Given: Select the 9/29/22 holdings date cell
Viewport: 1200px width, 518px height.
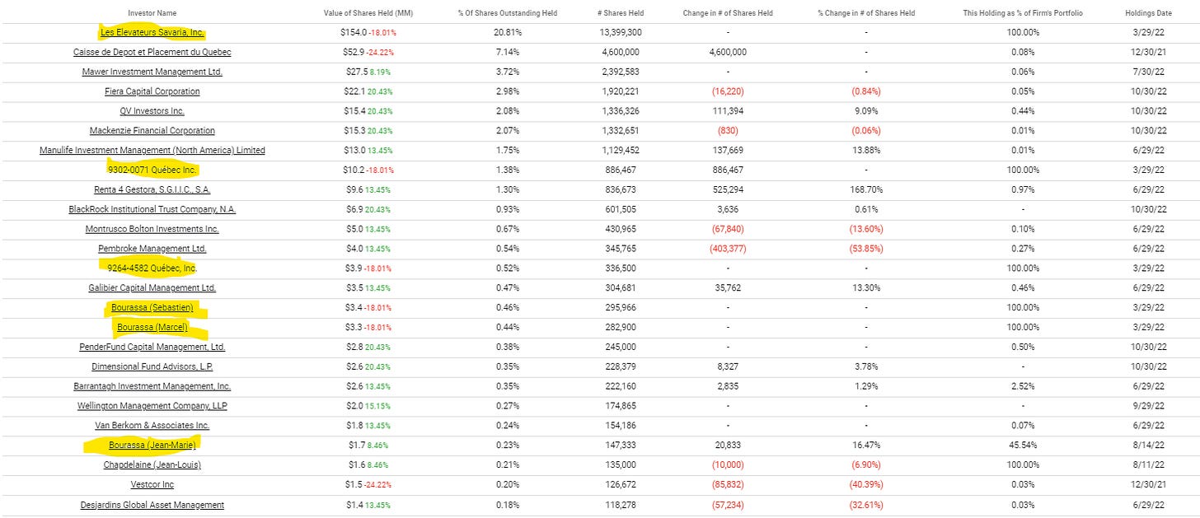Looking at the screenshot, I should click(1146, 406).
